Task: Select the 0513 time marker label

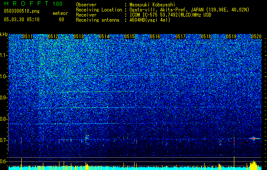Action: [x=79, y=37]
